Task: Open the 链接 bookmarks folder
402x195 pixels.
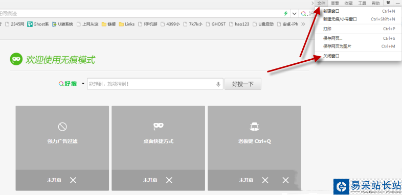Action: click(109, 25)
